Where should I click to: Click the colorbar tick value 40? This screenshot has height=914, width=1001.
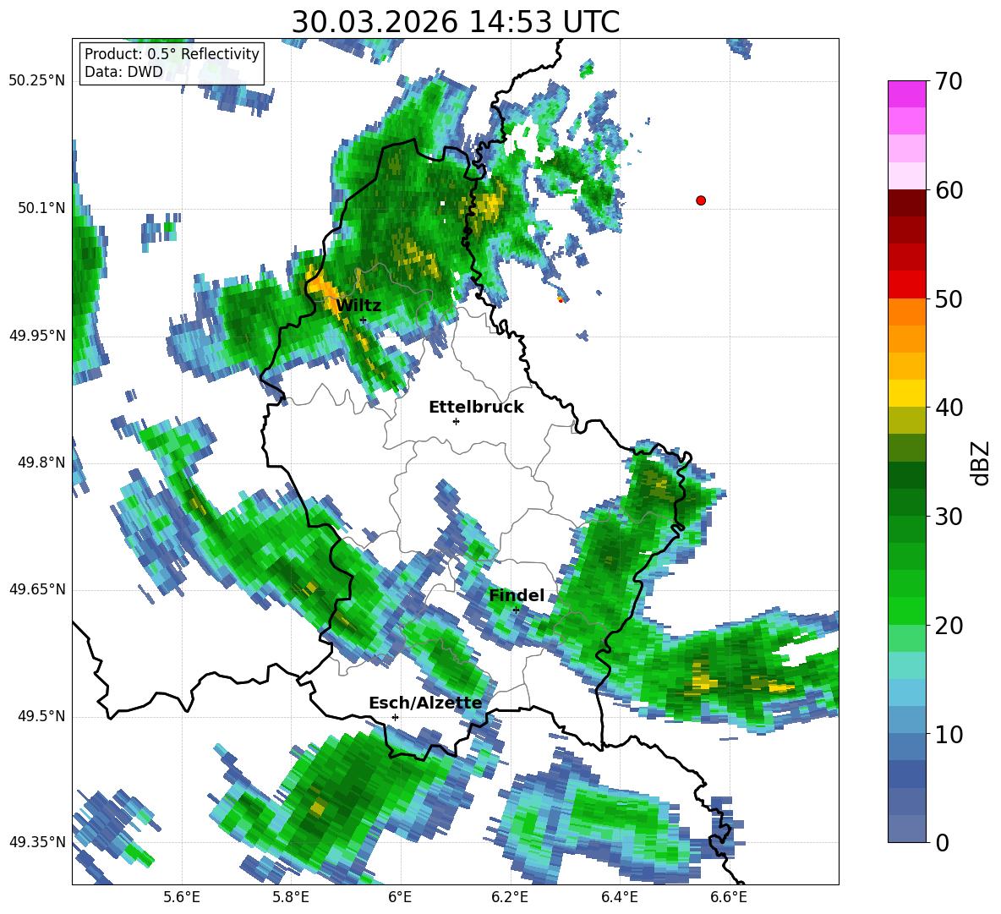point(948,408)
